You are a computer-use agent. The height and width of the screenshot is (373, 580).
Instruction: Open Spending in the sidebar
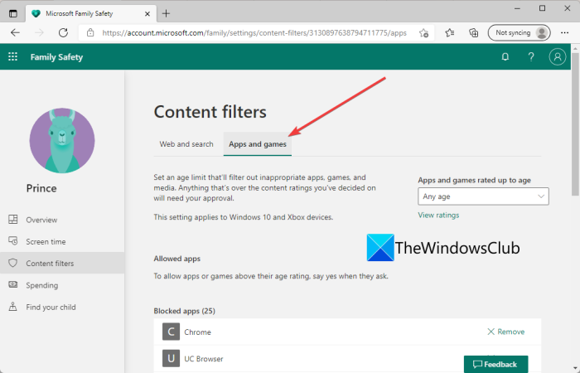tap(62, 285)
